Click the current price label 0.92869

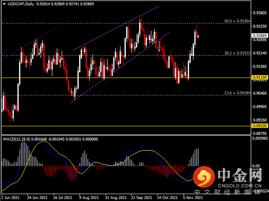260,36
